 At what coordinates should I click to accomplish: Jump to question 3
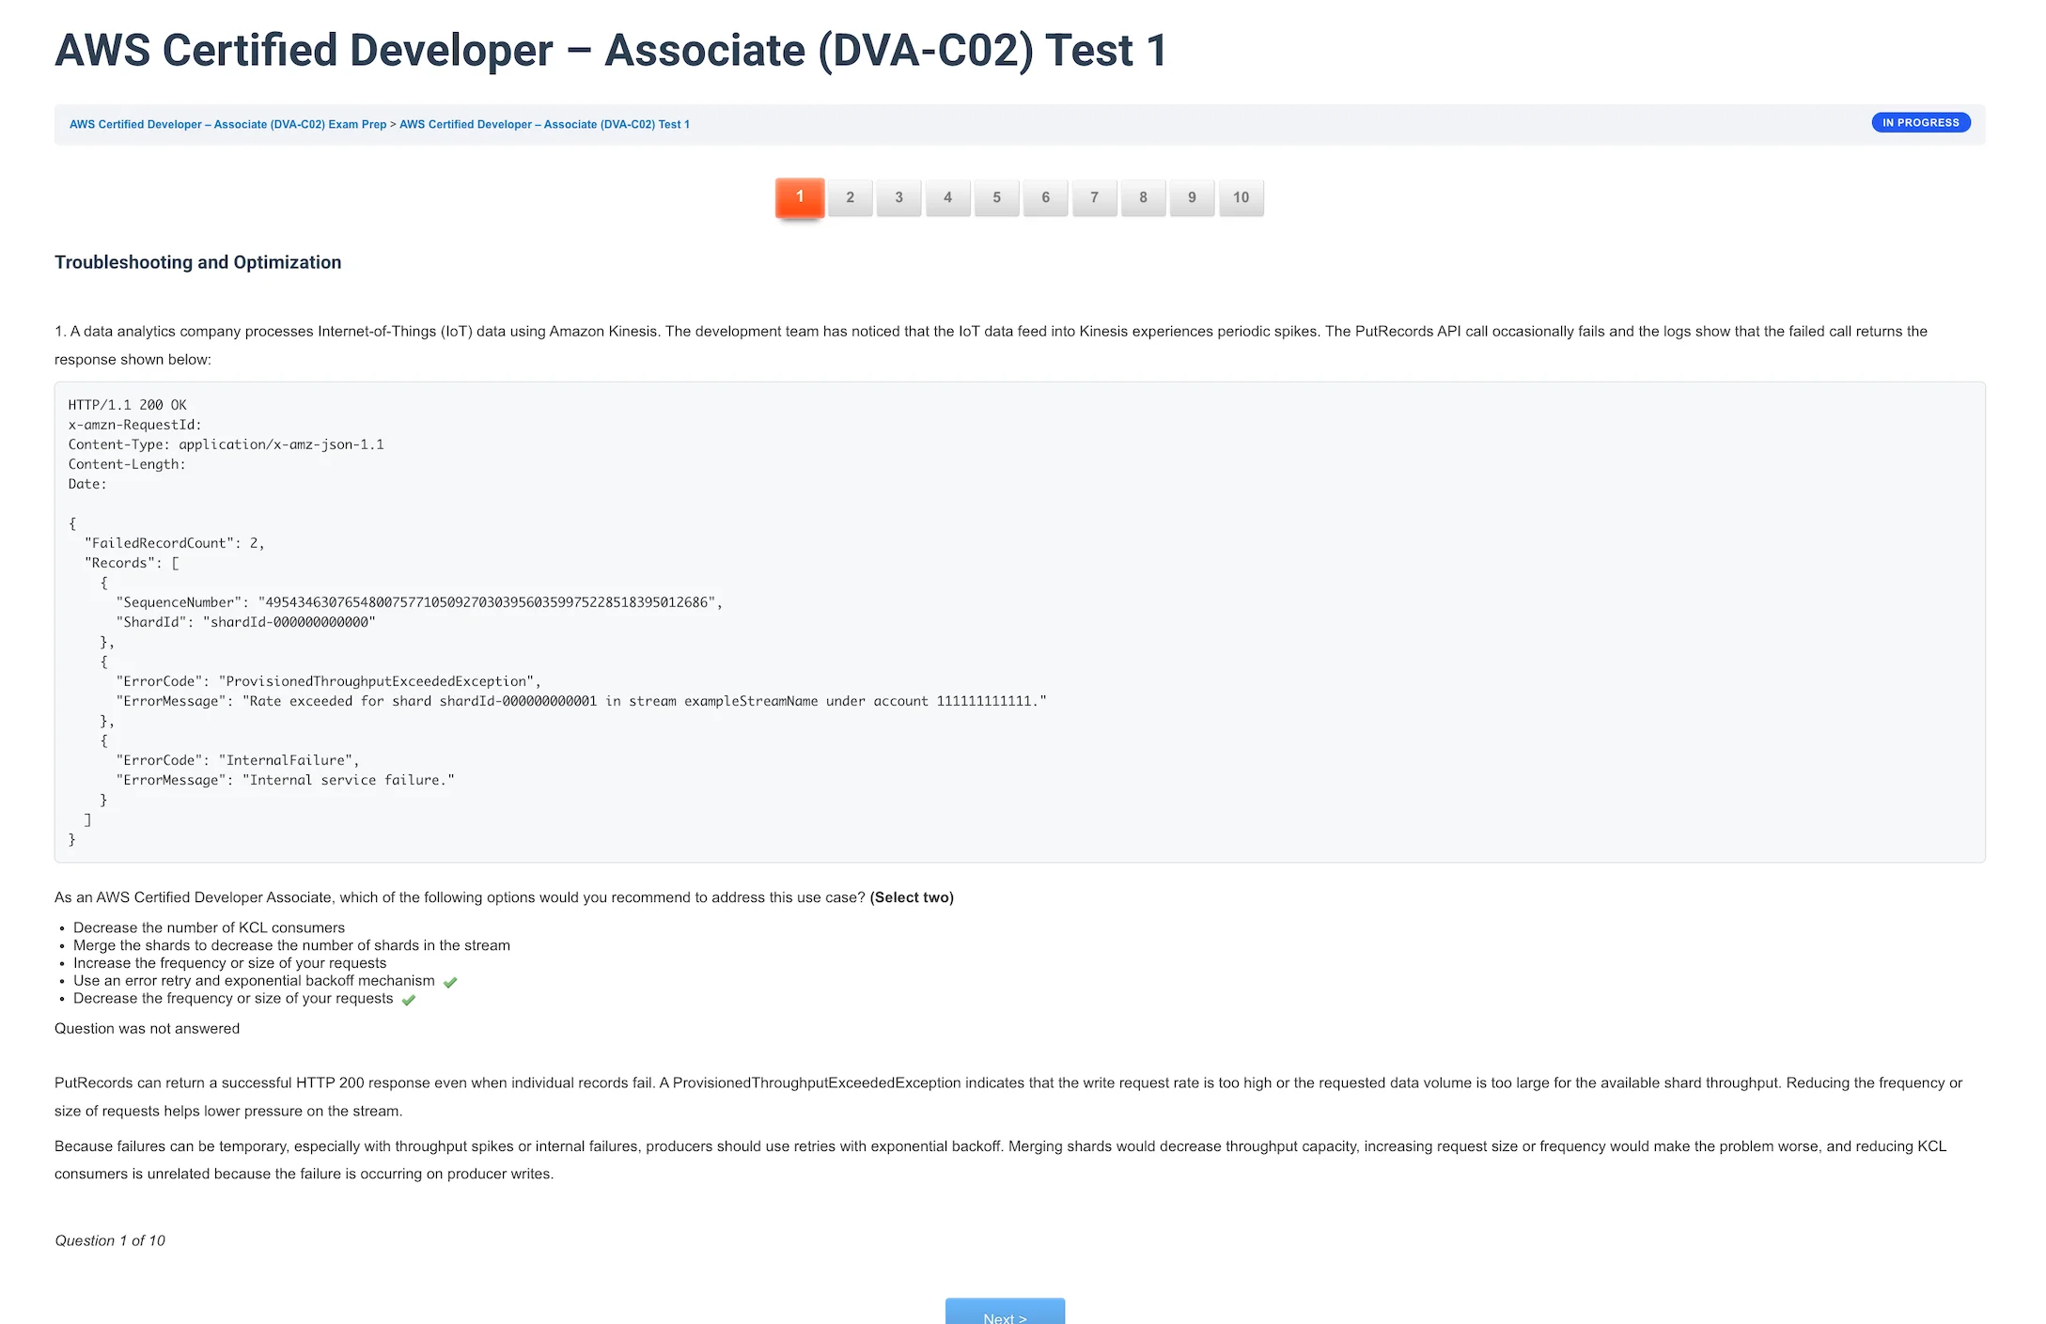[x=899, y=197]
